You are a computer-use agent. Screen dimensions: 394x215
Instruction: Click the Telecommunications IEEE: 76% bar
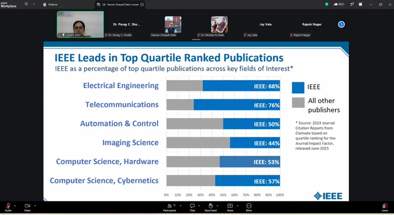tap(237, 105)
